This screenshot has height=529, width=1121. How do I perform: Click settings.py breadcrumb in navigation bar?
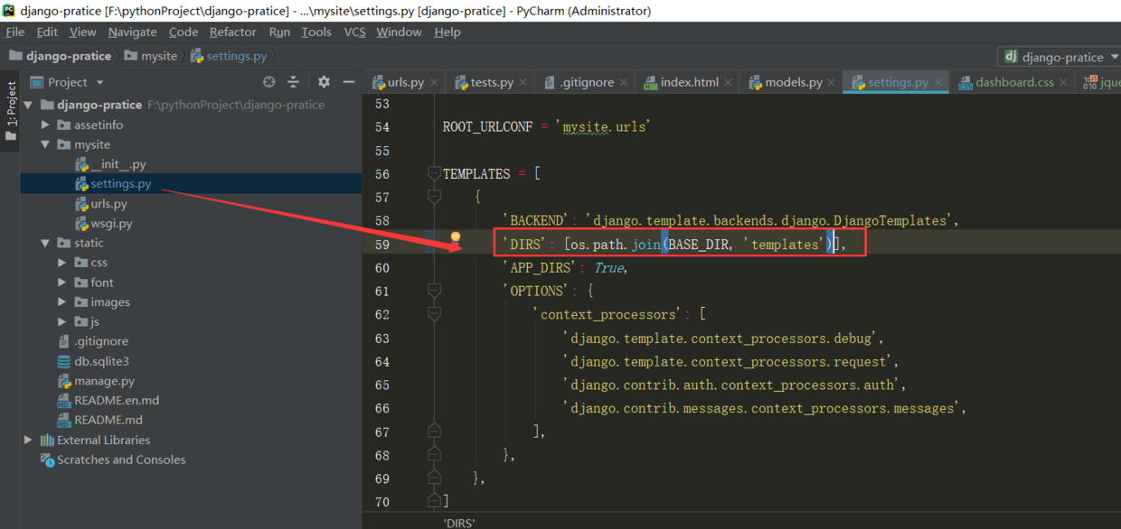[229, 56]
